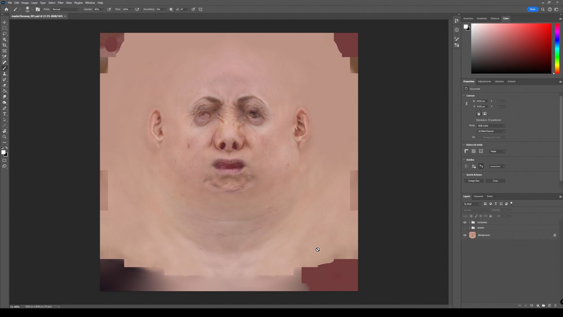Viewport: 563px width, 317px height.
Task: Select the Zoom tool
Action: click(5, 137)
